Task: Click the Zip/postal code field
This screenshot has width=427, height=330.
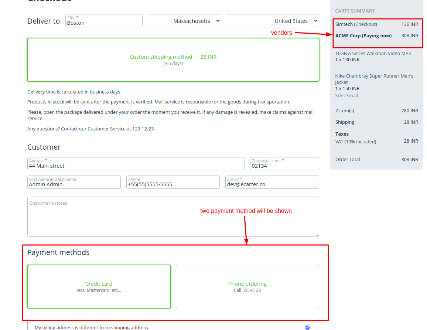Action: coord(284,163)
